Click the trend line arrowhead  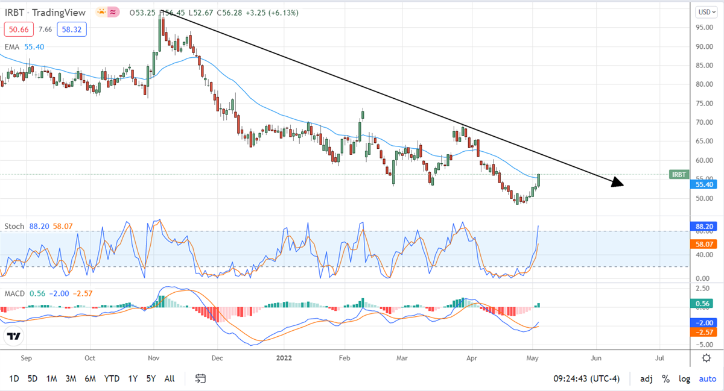[616, 183]
